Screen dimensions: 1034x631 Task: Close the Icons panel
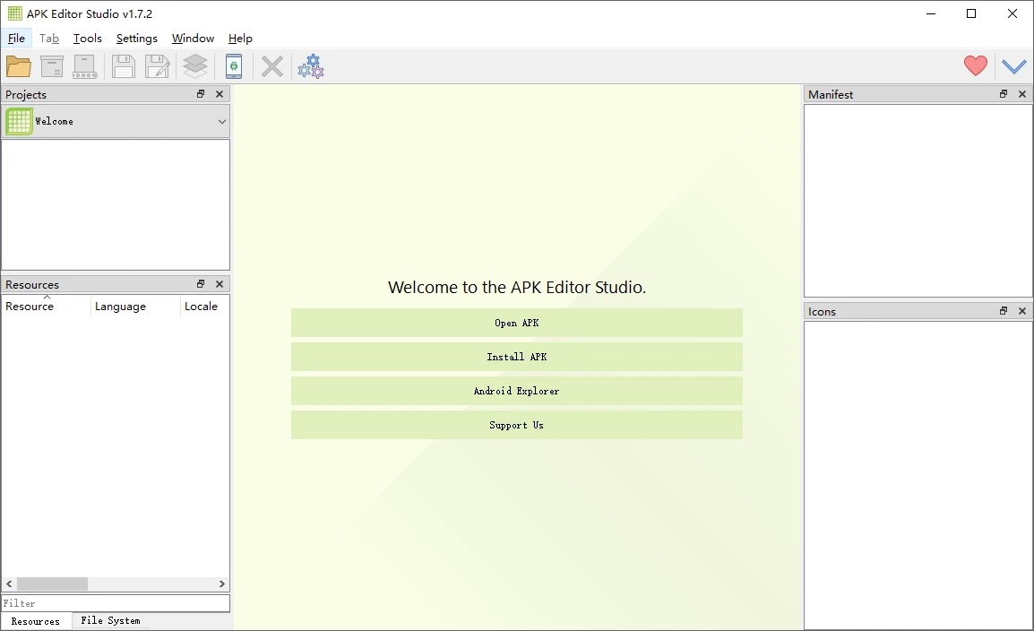coord(1022,311)
